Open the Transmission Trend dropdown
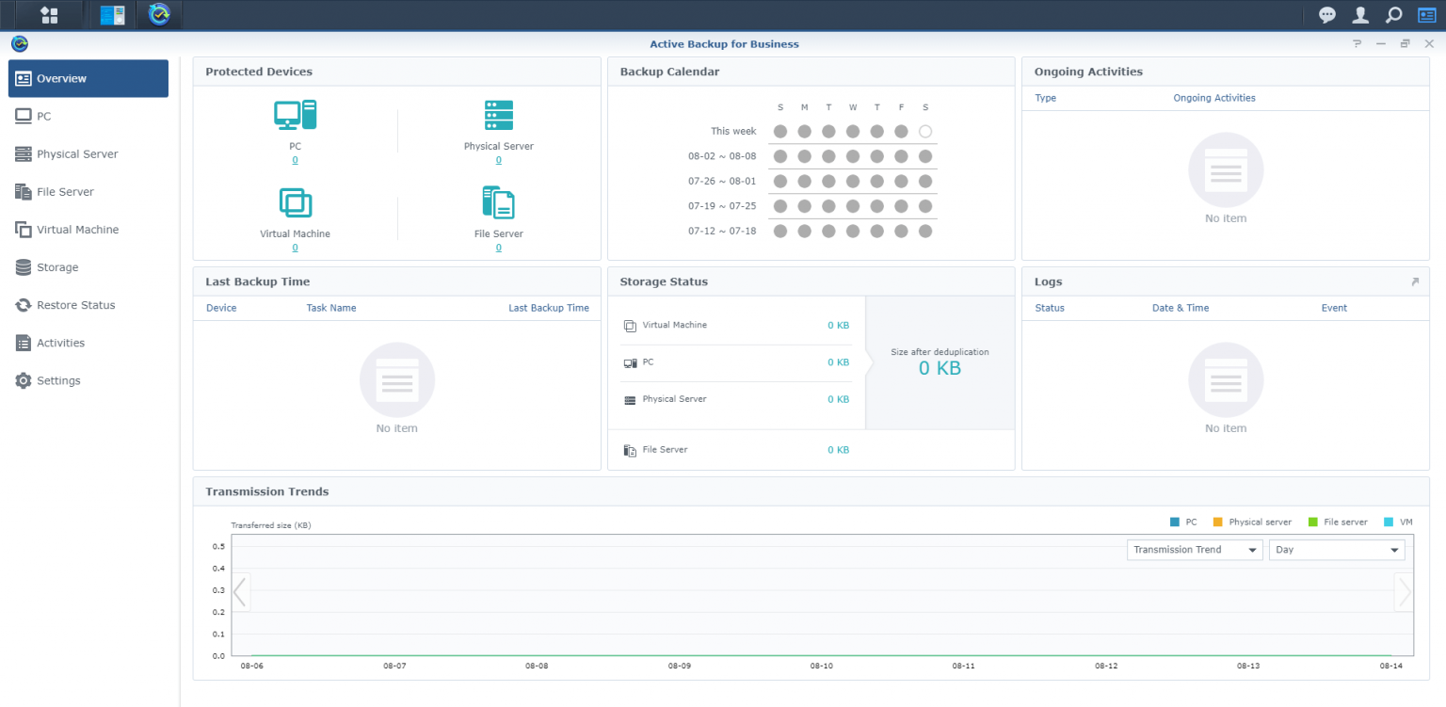The width and height of the screenshot is (1446, 707). click(1194, 550)
